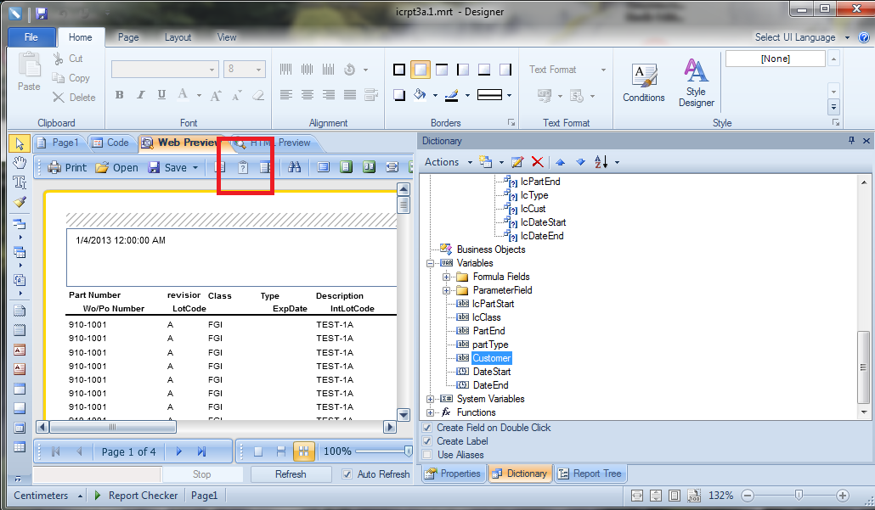Click the Paste icon in Clipboard group

pyautogui.click(x=29, y=65)
